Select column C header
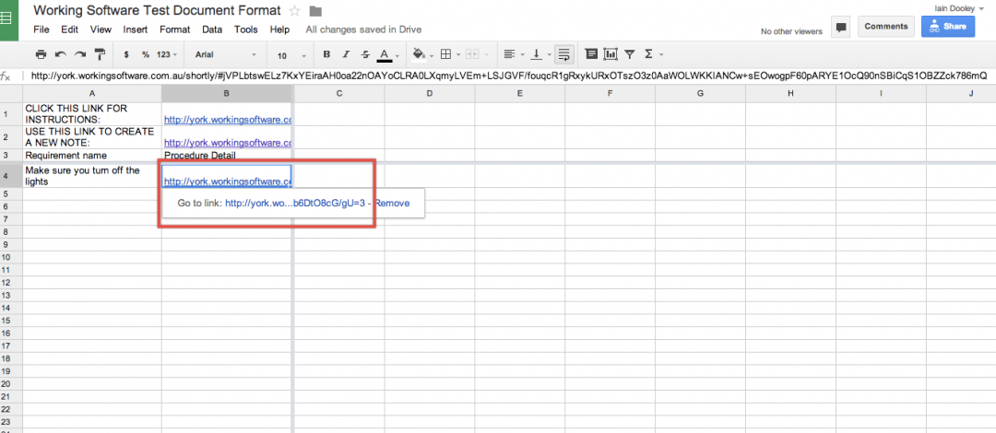The image size is (996, 433). 339,93
